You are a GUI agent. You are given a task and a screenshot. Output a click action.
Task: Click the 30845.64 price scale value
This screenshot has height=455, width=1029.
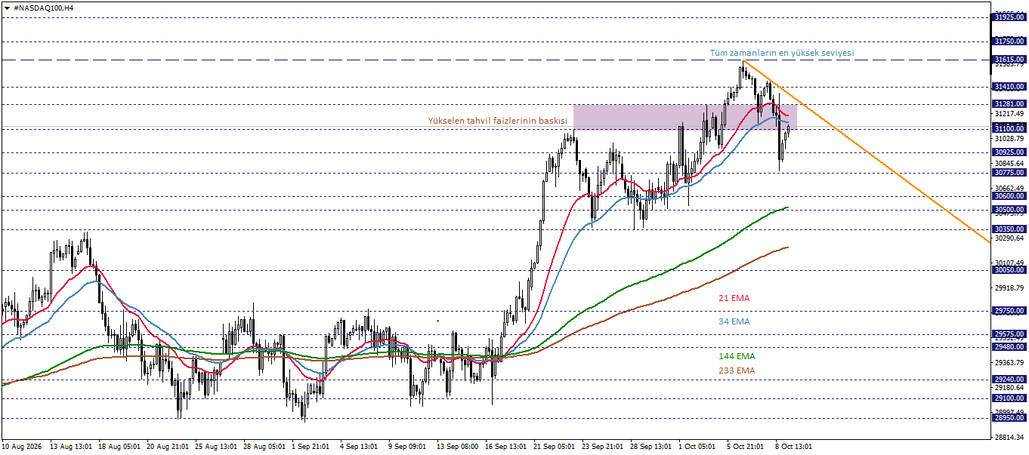click(1009, 163)
